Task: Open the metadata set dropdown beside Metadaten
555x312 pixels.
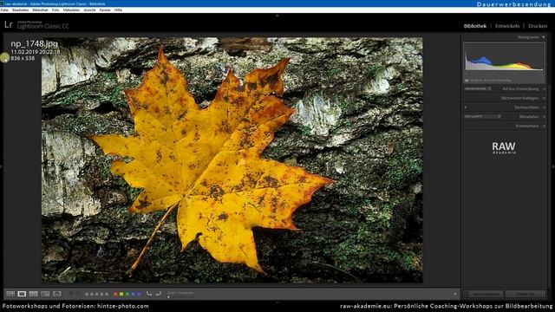Action: click(483, 116)
